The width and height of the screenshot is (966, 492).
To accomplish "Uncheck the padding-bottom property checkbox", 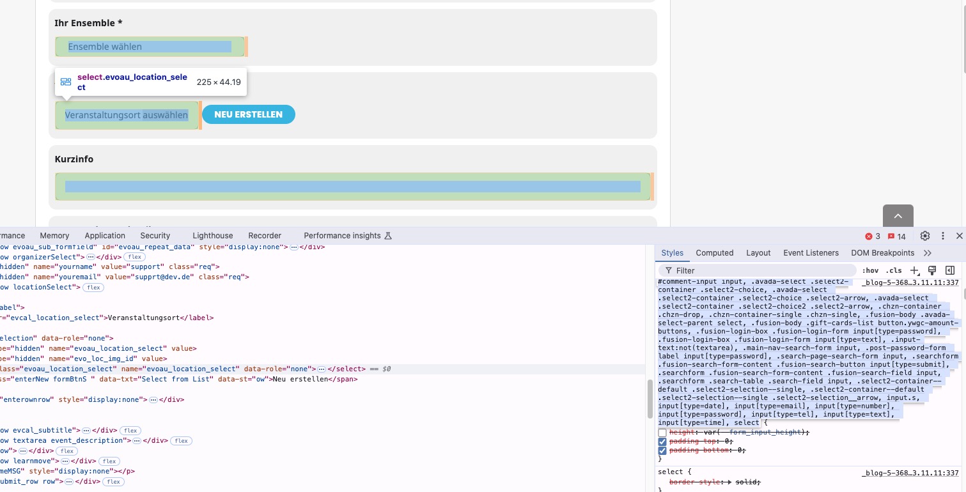I will [662, 450].
